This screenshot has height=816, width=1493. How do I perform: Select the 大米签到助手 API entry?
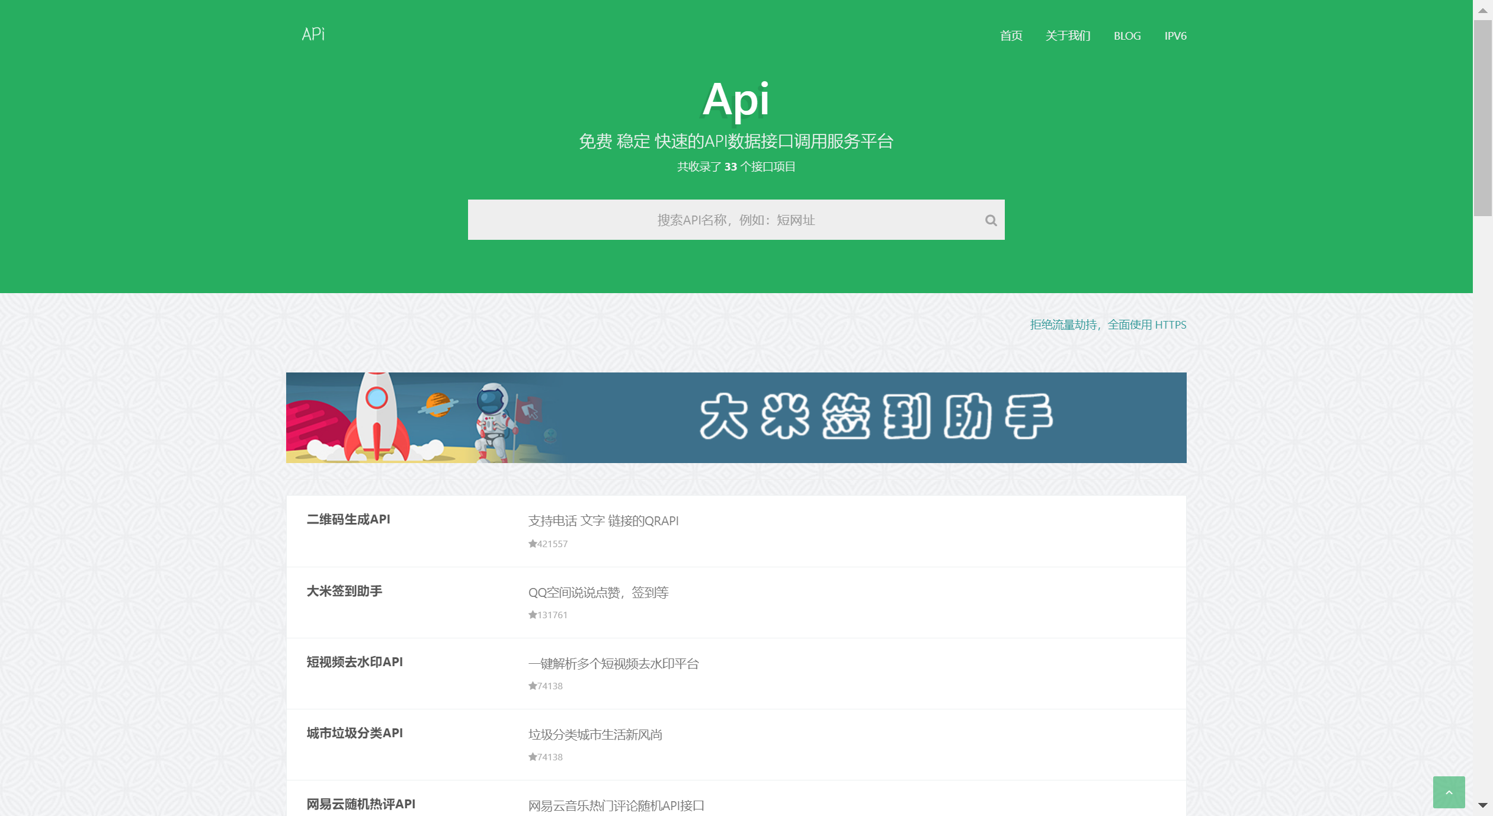pos(345,591)
